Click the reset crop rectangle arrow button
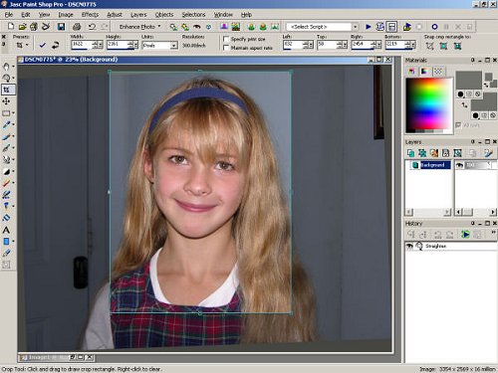The height and width of the screenshot is (373, 498). point(55,45)
